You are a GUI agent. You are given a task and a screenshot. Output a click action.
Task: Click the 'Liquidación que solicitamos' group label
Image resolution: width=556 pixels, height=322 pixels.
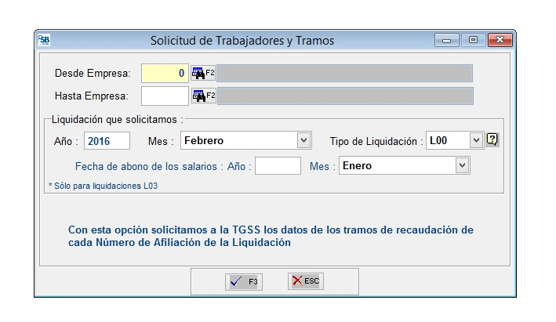coord(118,120)
